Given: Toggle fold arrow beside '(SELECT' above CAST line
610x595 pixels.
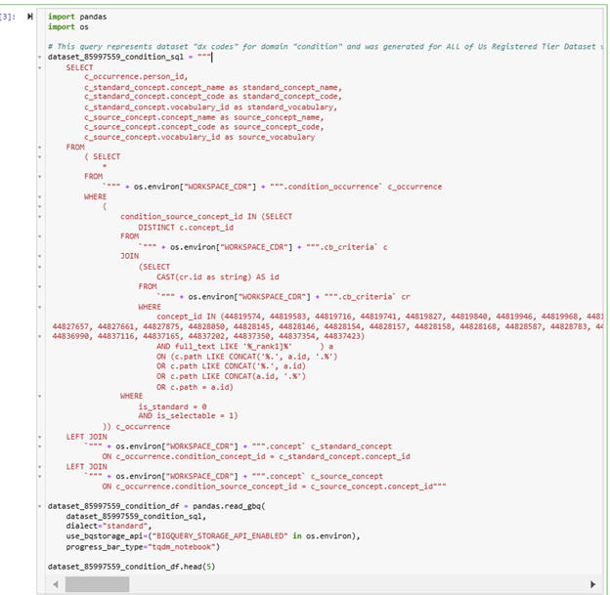Looking at the screenshot, I should tap(40, 267).
